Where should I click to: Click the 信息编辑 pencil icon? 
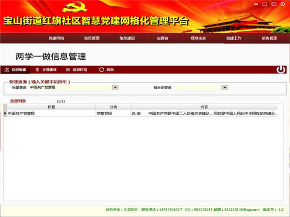[7, 70]
